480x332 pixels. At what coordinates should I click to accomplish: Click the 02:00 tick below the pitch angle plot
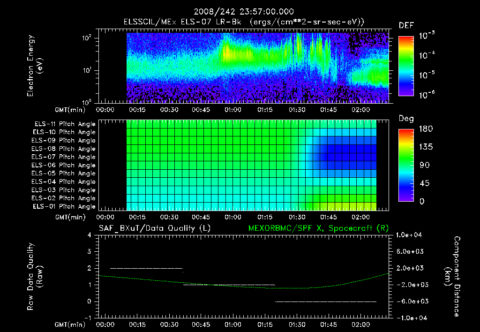[360, 217]
